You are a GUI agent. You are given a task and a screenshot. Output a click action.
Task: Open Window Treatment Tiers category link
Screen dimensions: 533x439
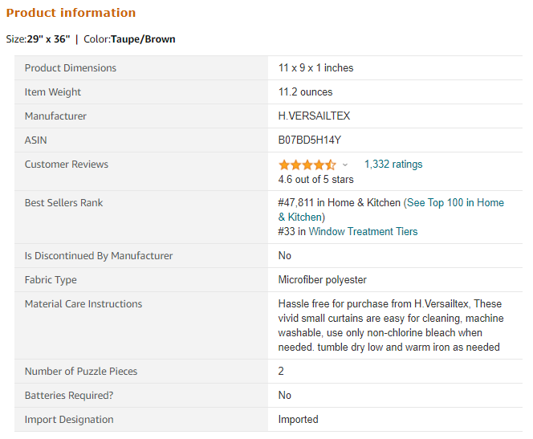363,232
